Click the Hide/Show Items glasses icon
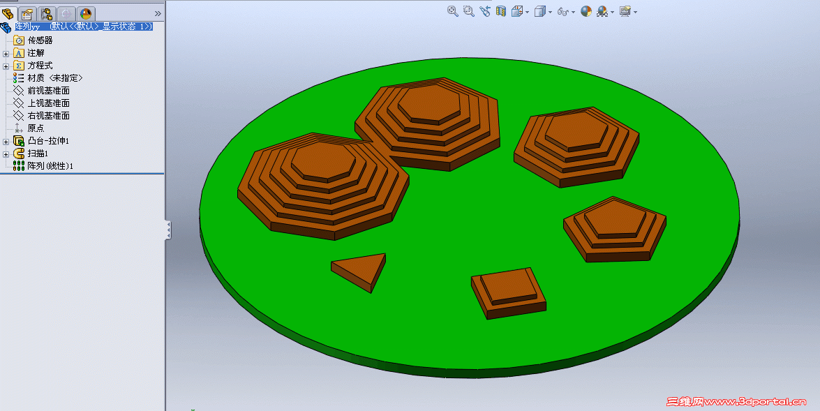The height and width of the screenshot is (411, 820). click(x=563, y=11)
